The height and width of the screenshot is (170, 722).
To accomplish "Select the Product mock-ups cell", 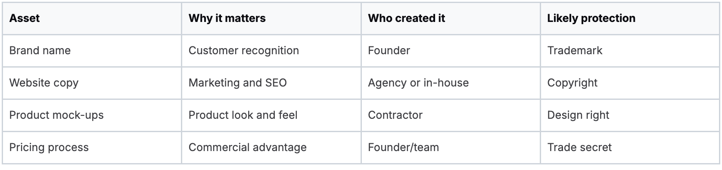I will click(x=92, y=115).
